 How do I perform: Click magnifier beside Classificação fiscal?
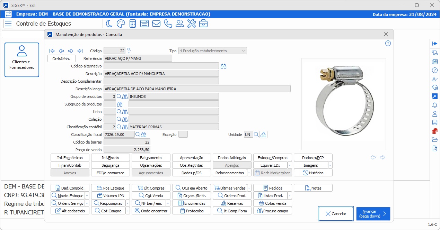138,135
